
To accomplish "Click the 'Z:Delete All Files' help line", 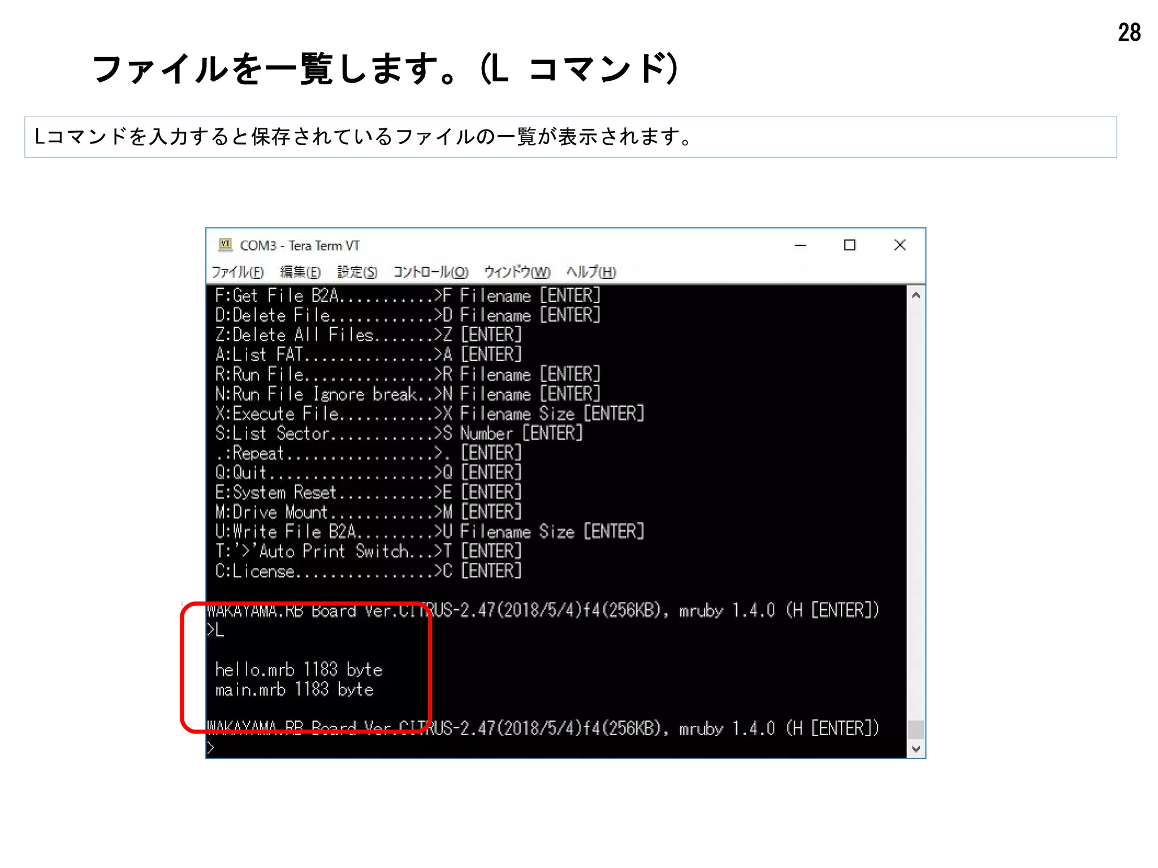I will point(368,335).
